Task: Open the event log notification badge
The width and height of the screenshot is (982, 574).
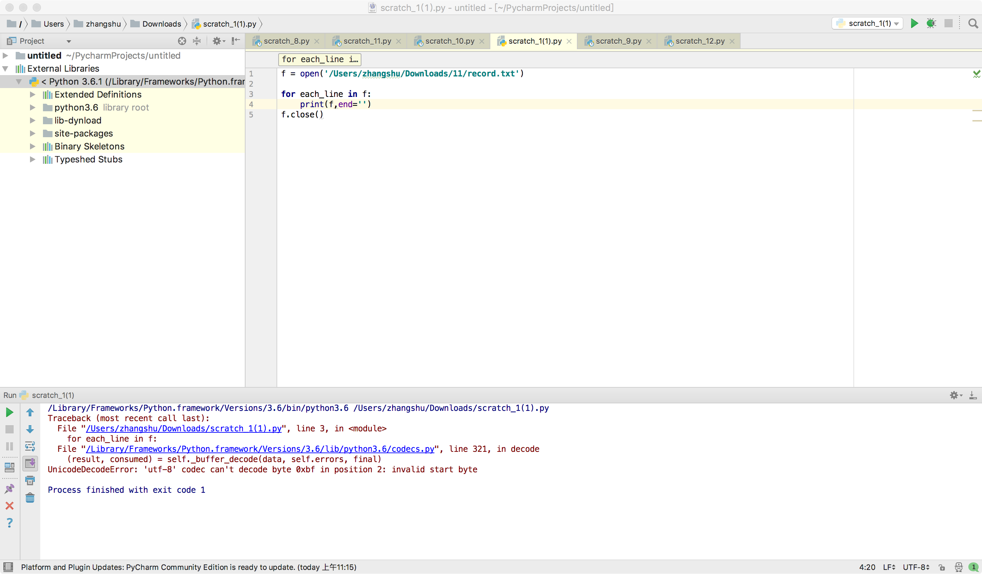Action: point(973,568)
